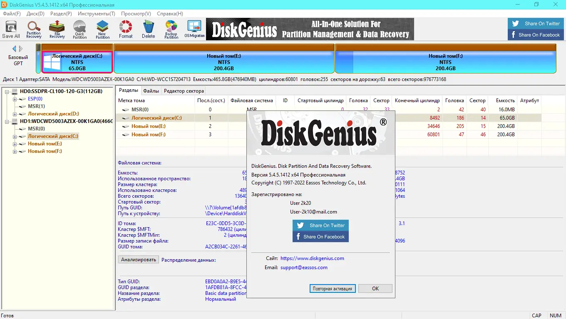Click the Повторная активация button

click(x=333, y=288)
